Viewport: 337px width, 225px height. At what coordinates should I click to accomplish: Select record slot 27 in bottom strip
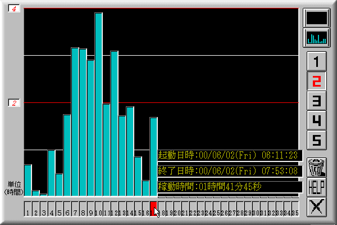point(232,209)
